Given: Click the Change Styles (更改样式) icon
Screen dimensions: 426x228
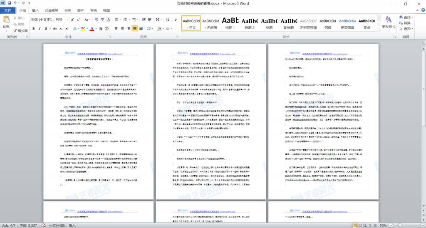Looking at the screenshot, I should click(389, 22).
